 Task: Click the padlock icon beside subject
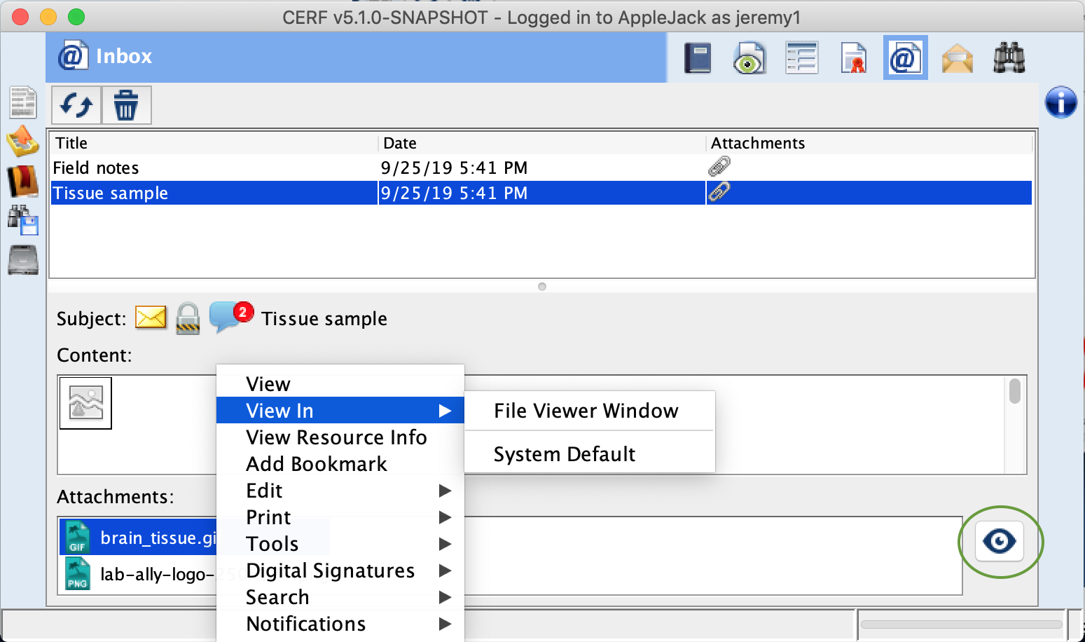188,318
